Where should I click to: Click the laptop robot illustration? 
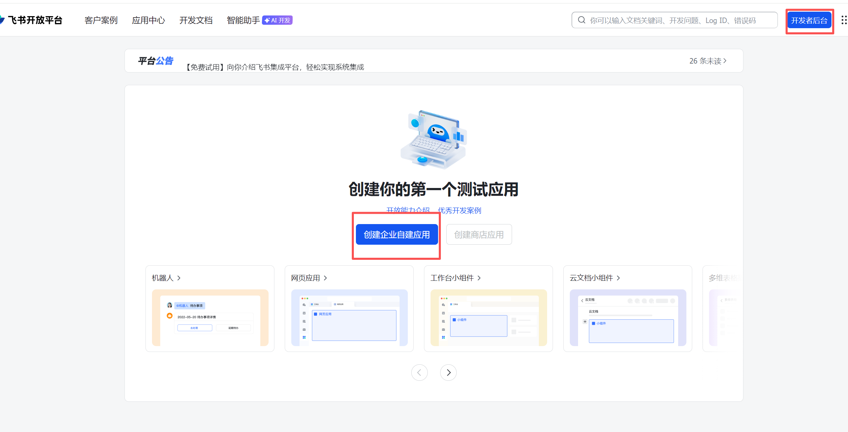433,139
